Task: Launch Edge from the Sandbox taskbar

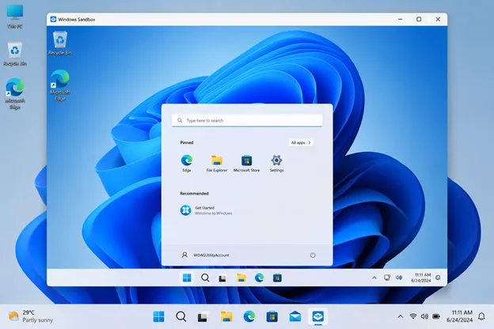Action: coord(260,278)
